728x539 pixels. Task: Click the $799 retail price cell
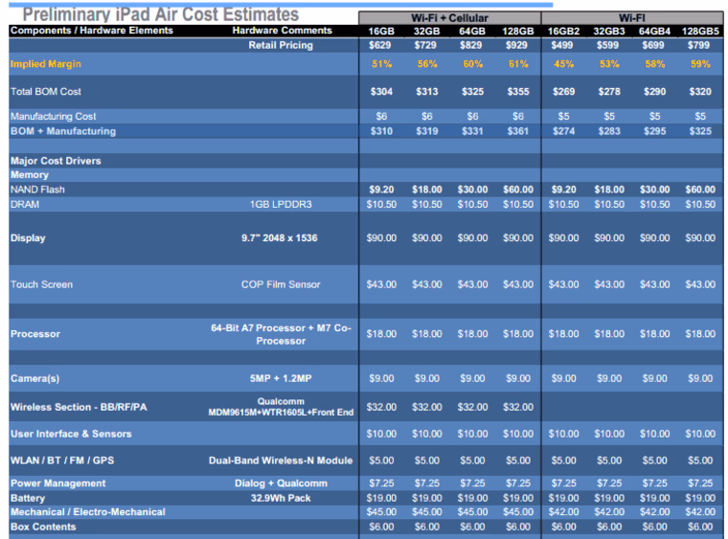(x=698, y=45)
